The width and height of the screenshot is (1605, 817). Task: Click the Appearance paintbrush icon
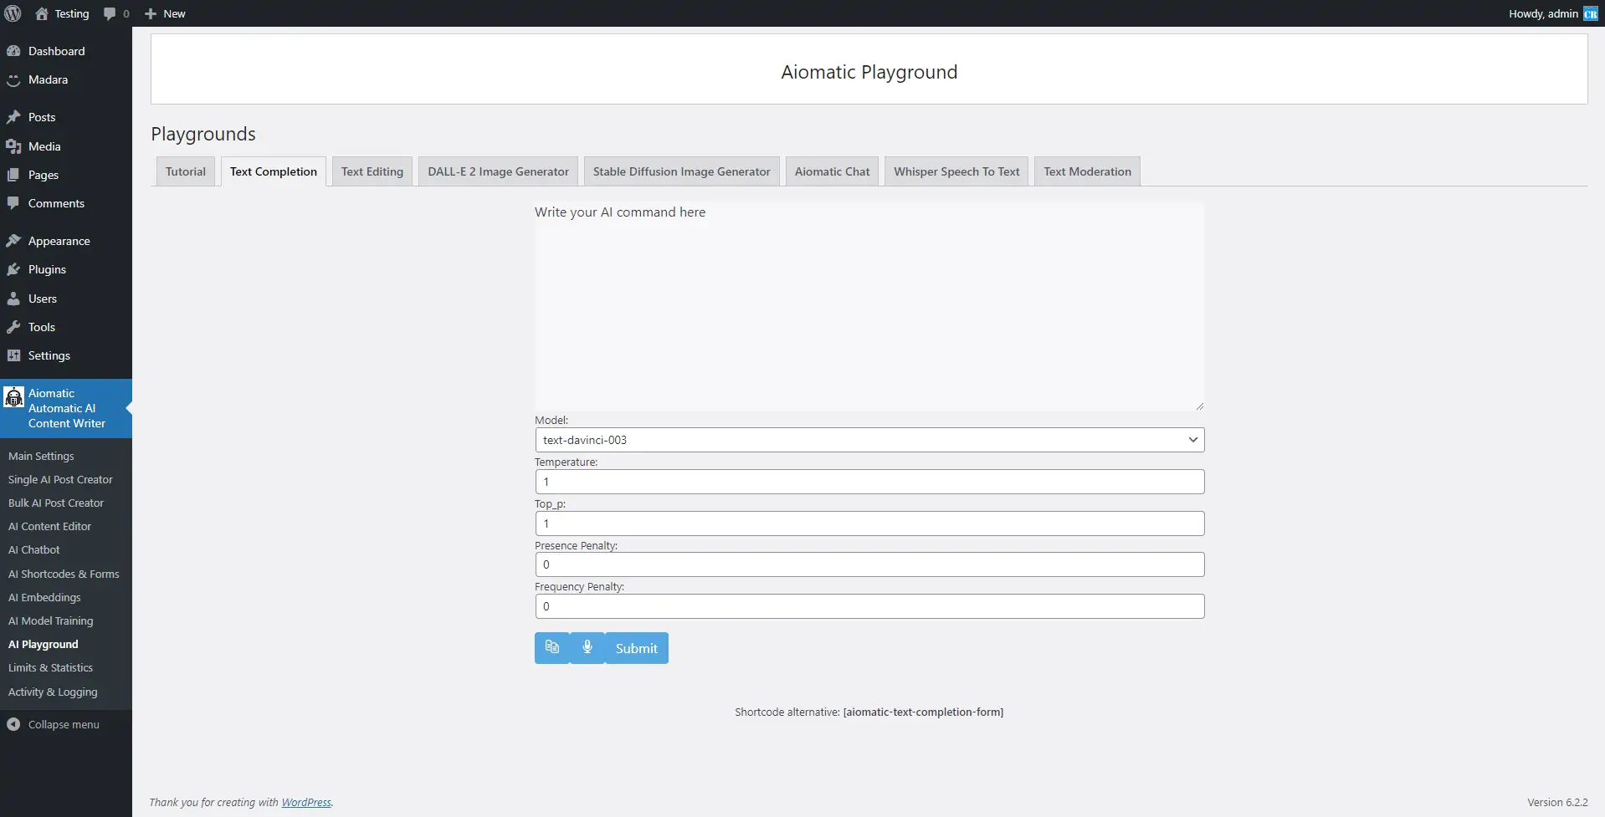click(13, 241)
